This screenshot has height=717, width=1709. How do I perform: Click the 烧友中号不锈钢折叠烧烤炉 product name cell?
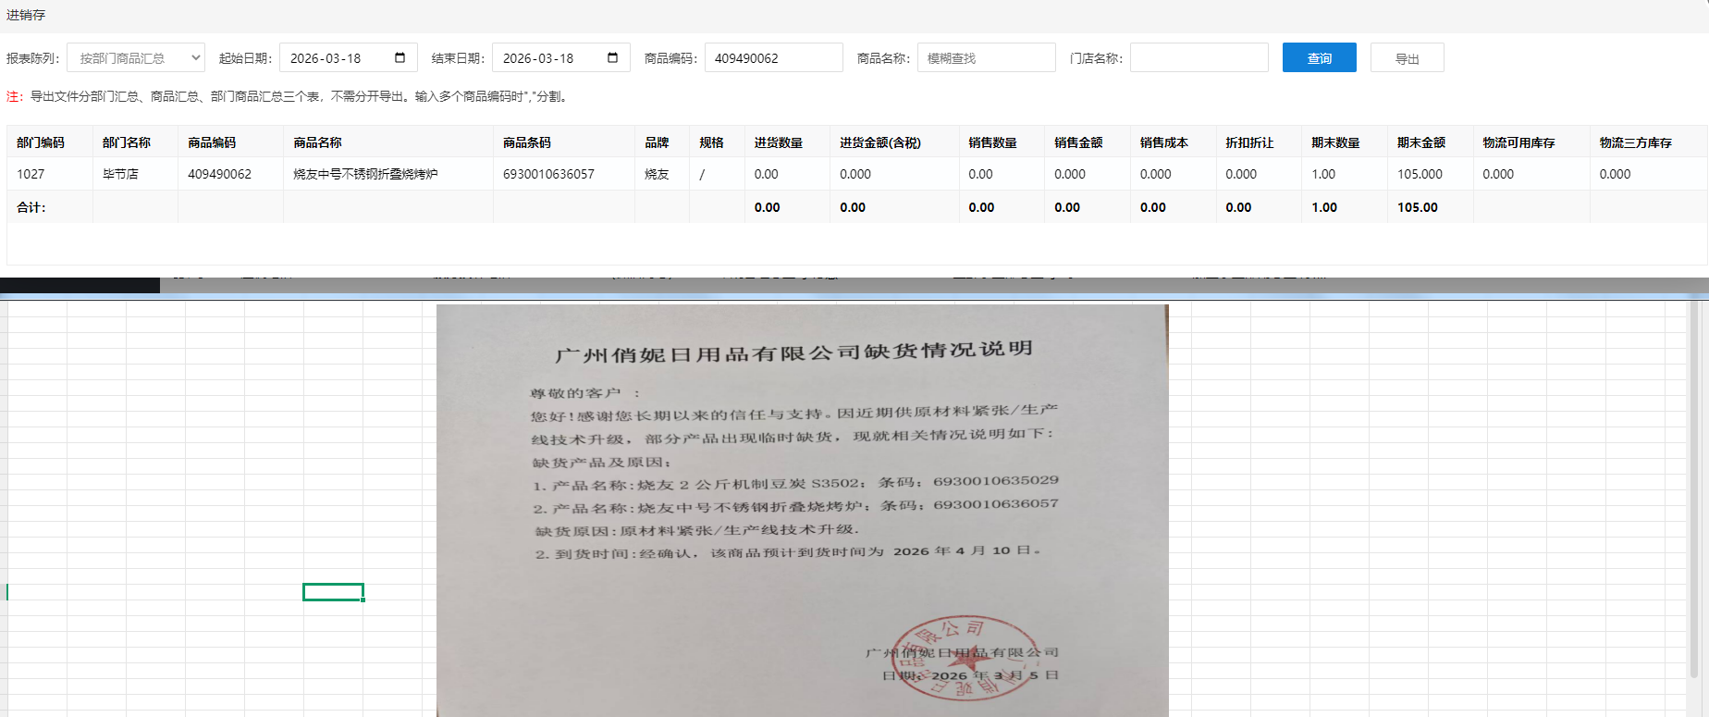pos(365,174)
